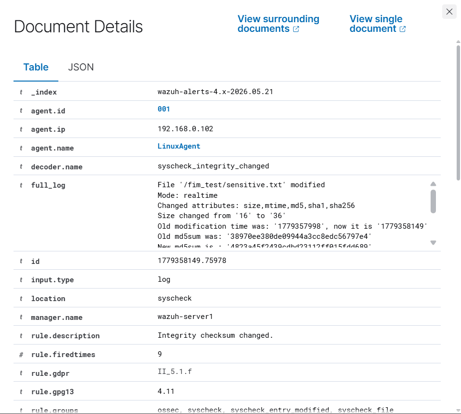This screenshot has height=414, width=461.
Task: Click the input.type field name
Action: point(53,280)
